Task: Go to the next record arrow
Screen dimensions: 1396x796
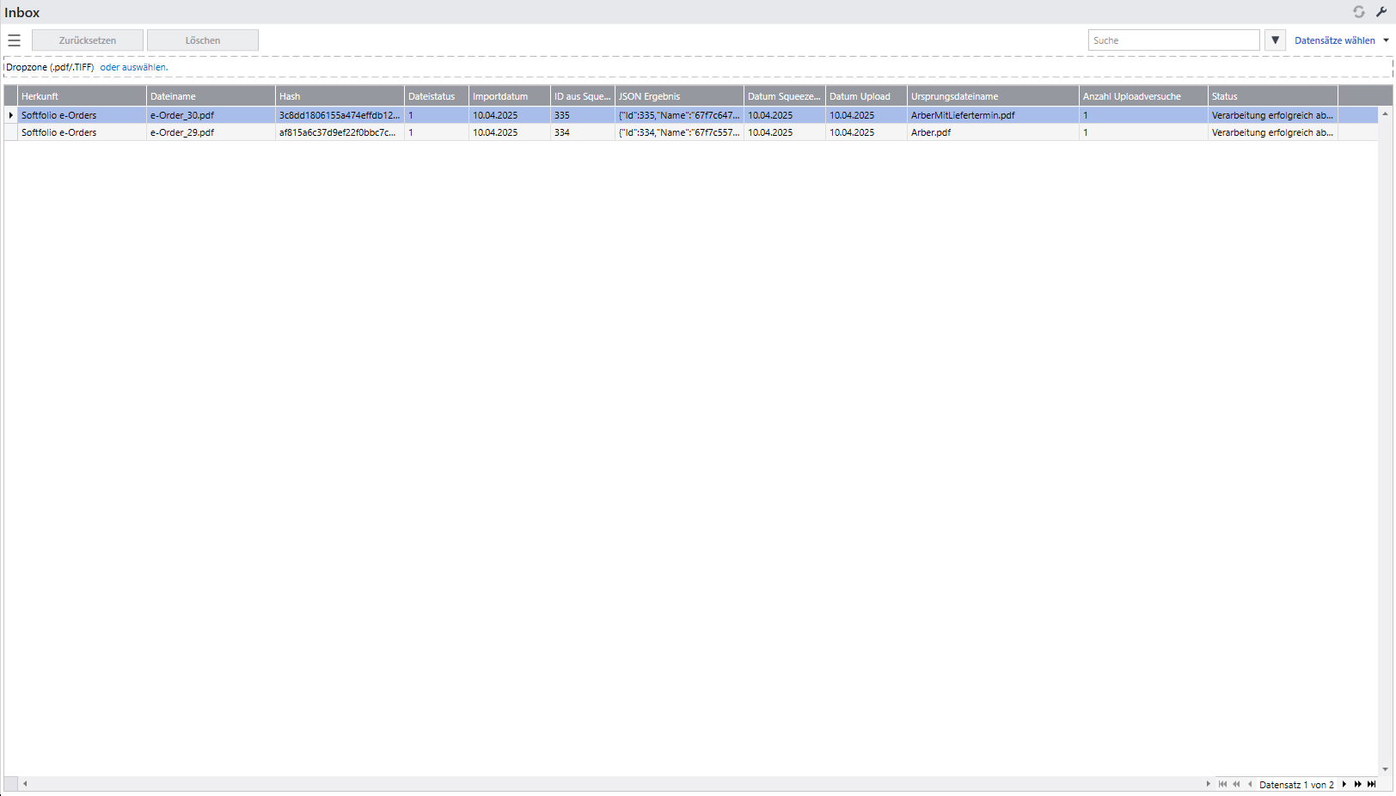Action: pyautogui.click(x=1344, y=784)
